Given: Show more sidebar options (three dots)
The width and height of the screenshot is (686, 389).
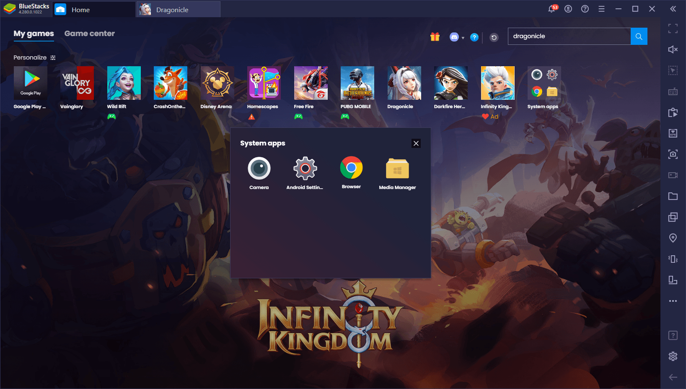Looking at the screenshot, I should (673, 301).
